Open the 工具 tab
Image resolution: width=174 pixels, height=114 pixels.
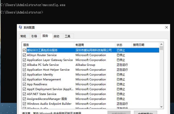67,36
